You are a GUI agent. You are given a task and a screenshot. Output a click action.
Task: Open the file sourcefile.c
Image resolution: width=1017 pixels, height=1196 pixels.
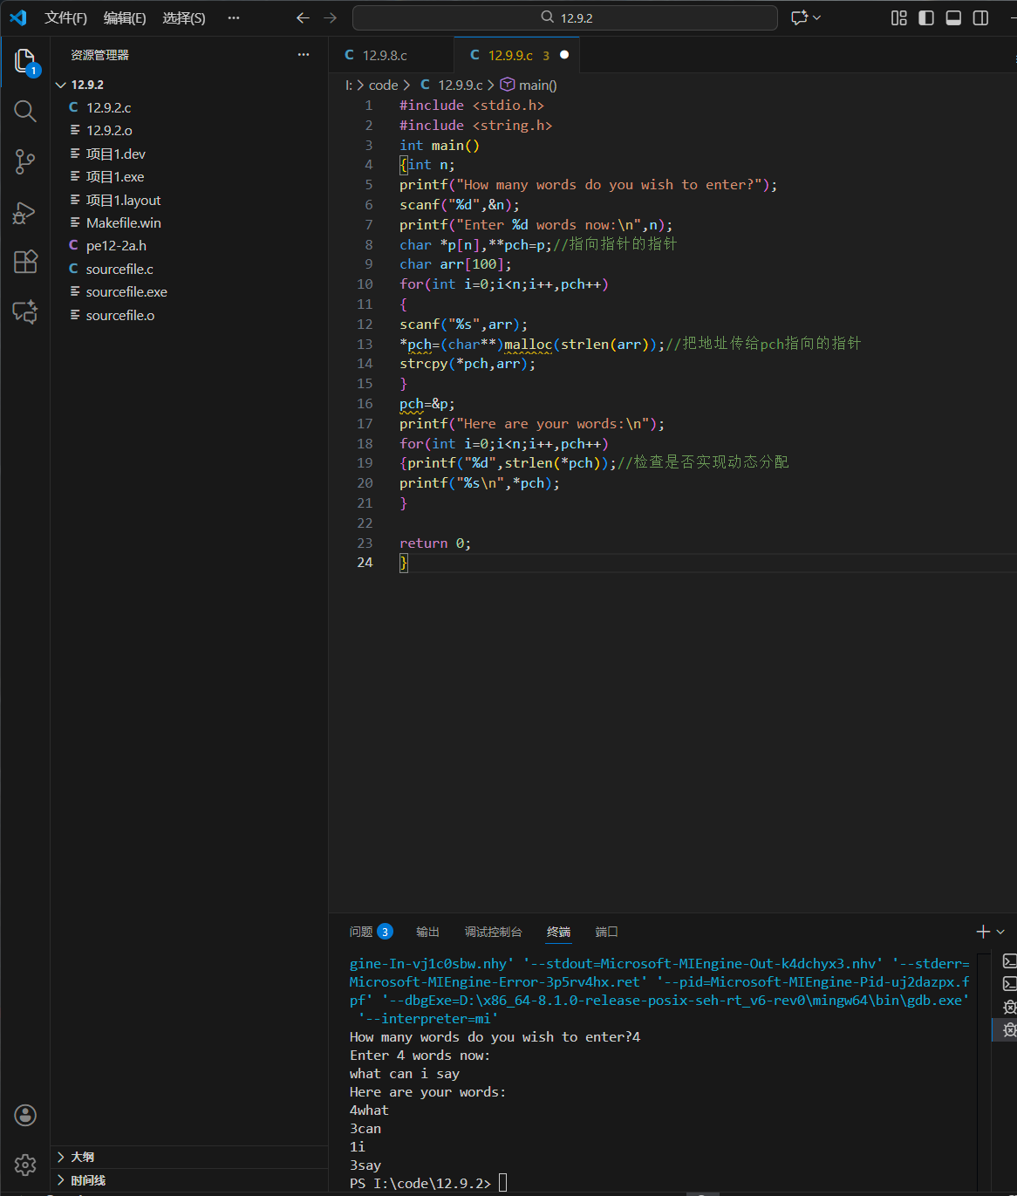[x=188, y=269]
